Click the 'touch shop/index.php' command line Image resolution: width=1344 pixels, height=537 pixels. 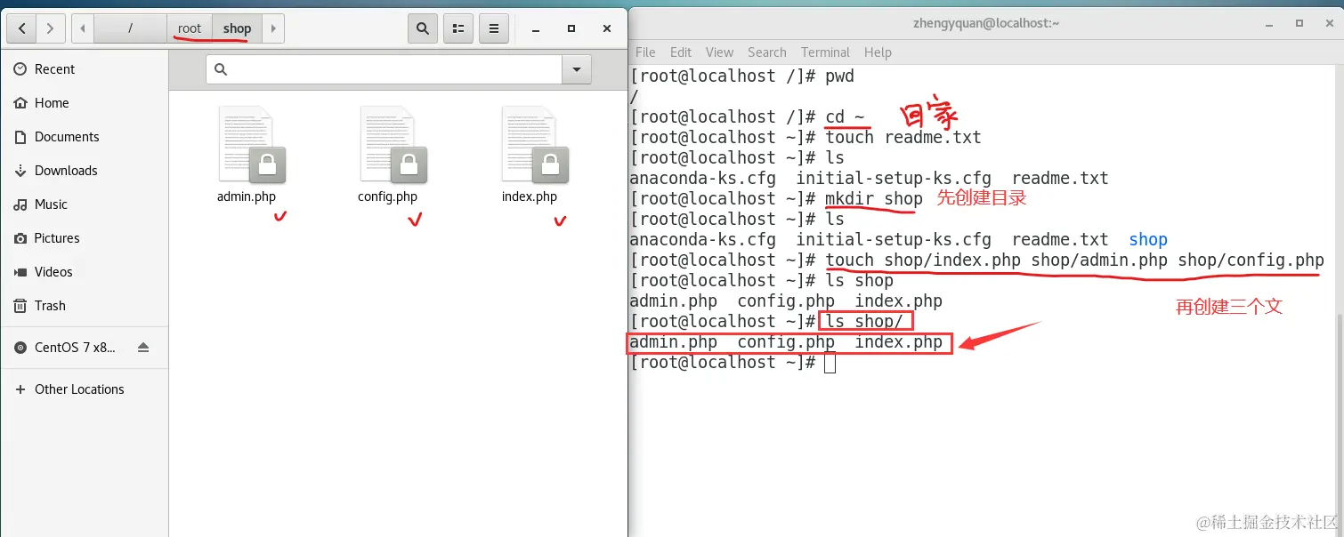pos(1074,260)
